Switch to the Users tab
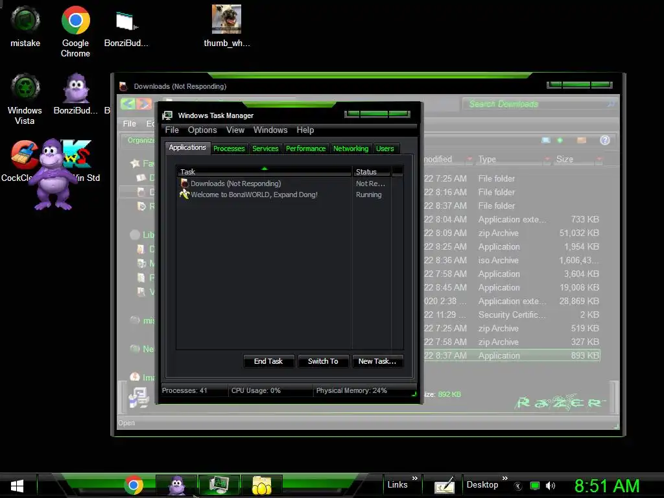Screen dimensions: 664x498 tap(385, 148)
